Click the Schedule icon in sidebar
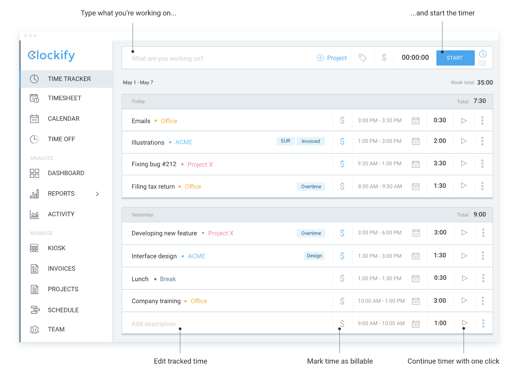Screen dimensions: 521x381 pos(35,310)
